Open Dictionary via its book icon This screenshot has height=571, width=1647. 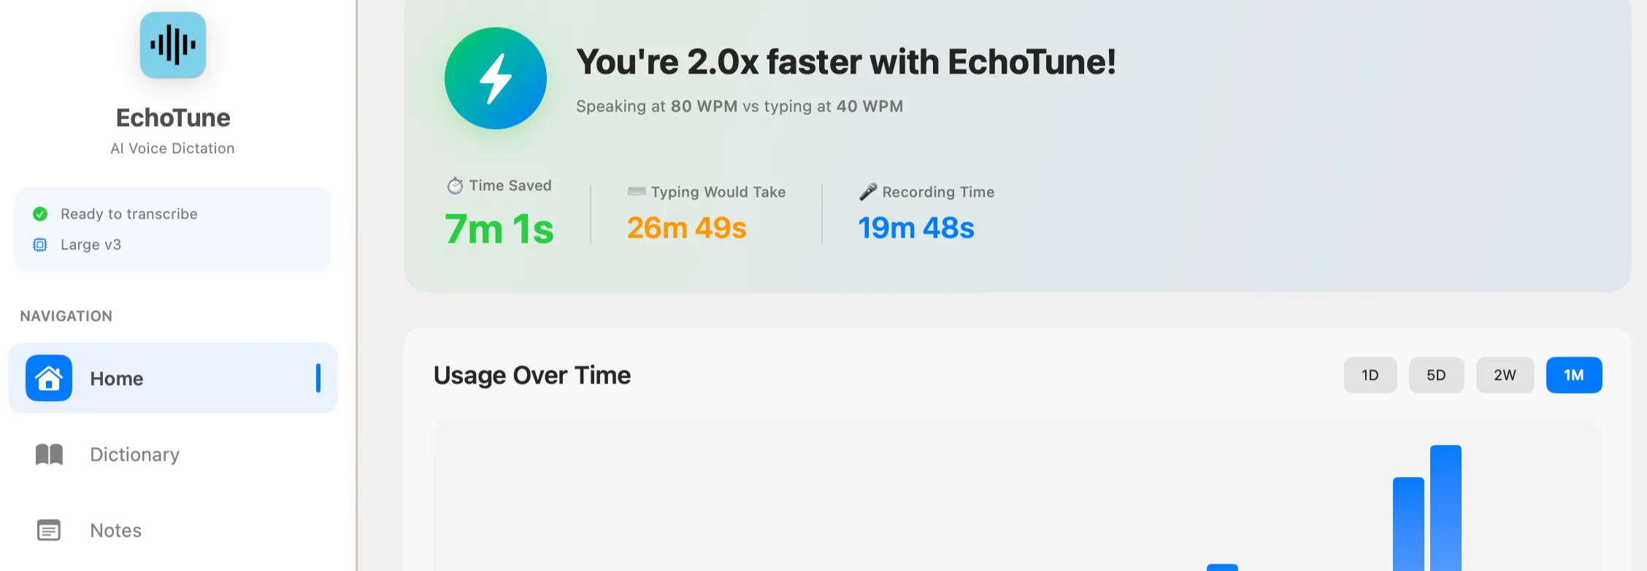(x=49, y=454)
